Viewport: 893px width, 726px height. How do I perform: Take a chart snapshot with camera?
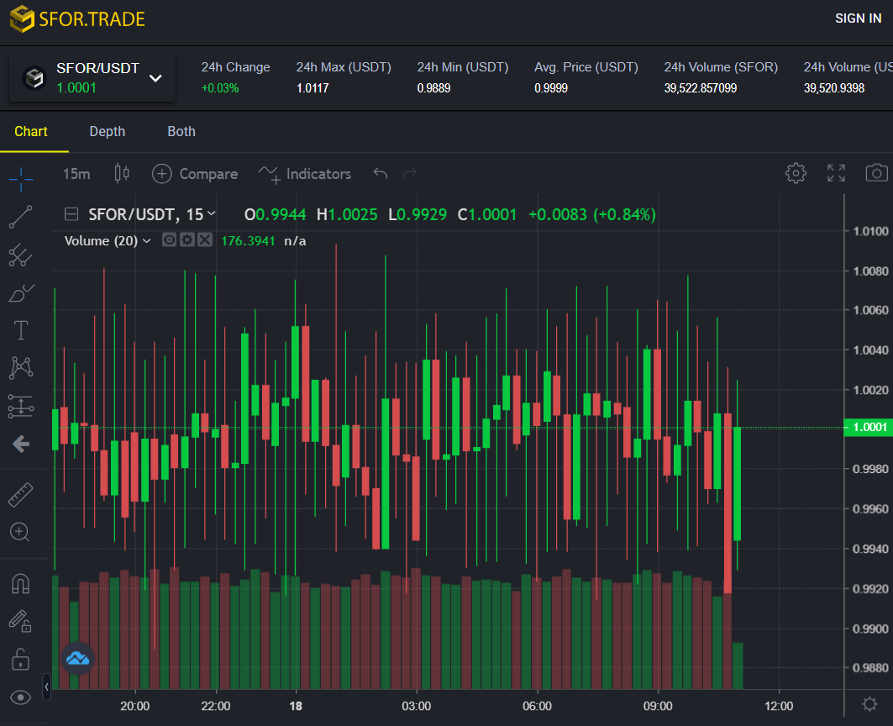[x=876, y=172]
